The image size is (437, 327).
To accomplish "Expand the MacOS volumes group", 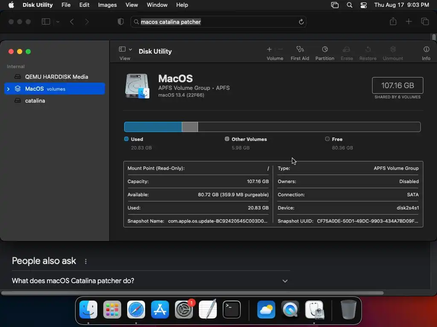I will point(8,89).
